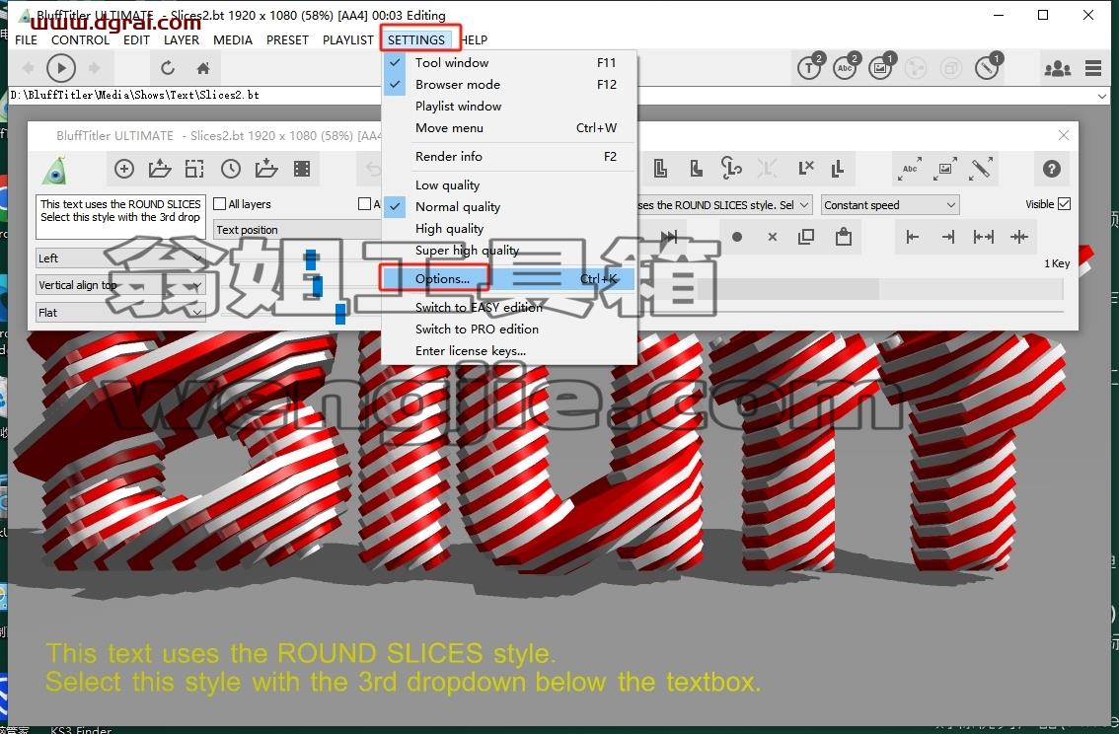Screen dimensions: 1119x734
Task: Toggle the Visible checkbox
Action: click(x=1064, y=204)
